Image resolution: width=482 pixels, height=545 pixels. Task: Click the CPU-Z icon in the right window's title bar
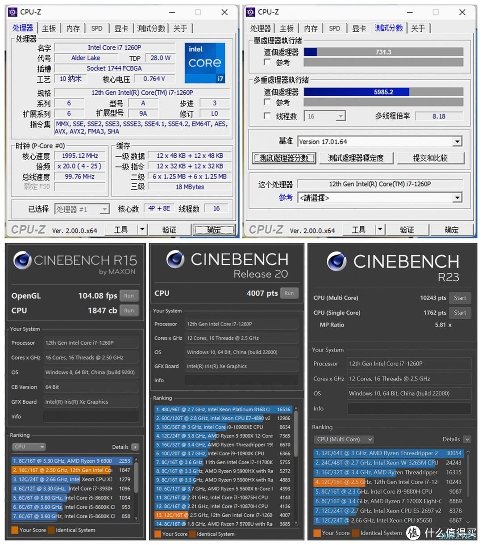click(251, 12)
